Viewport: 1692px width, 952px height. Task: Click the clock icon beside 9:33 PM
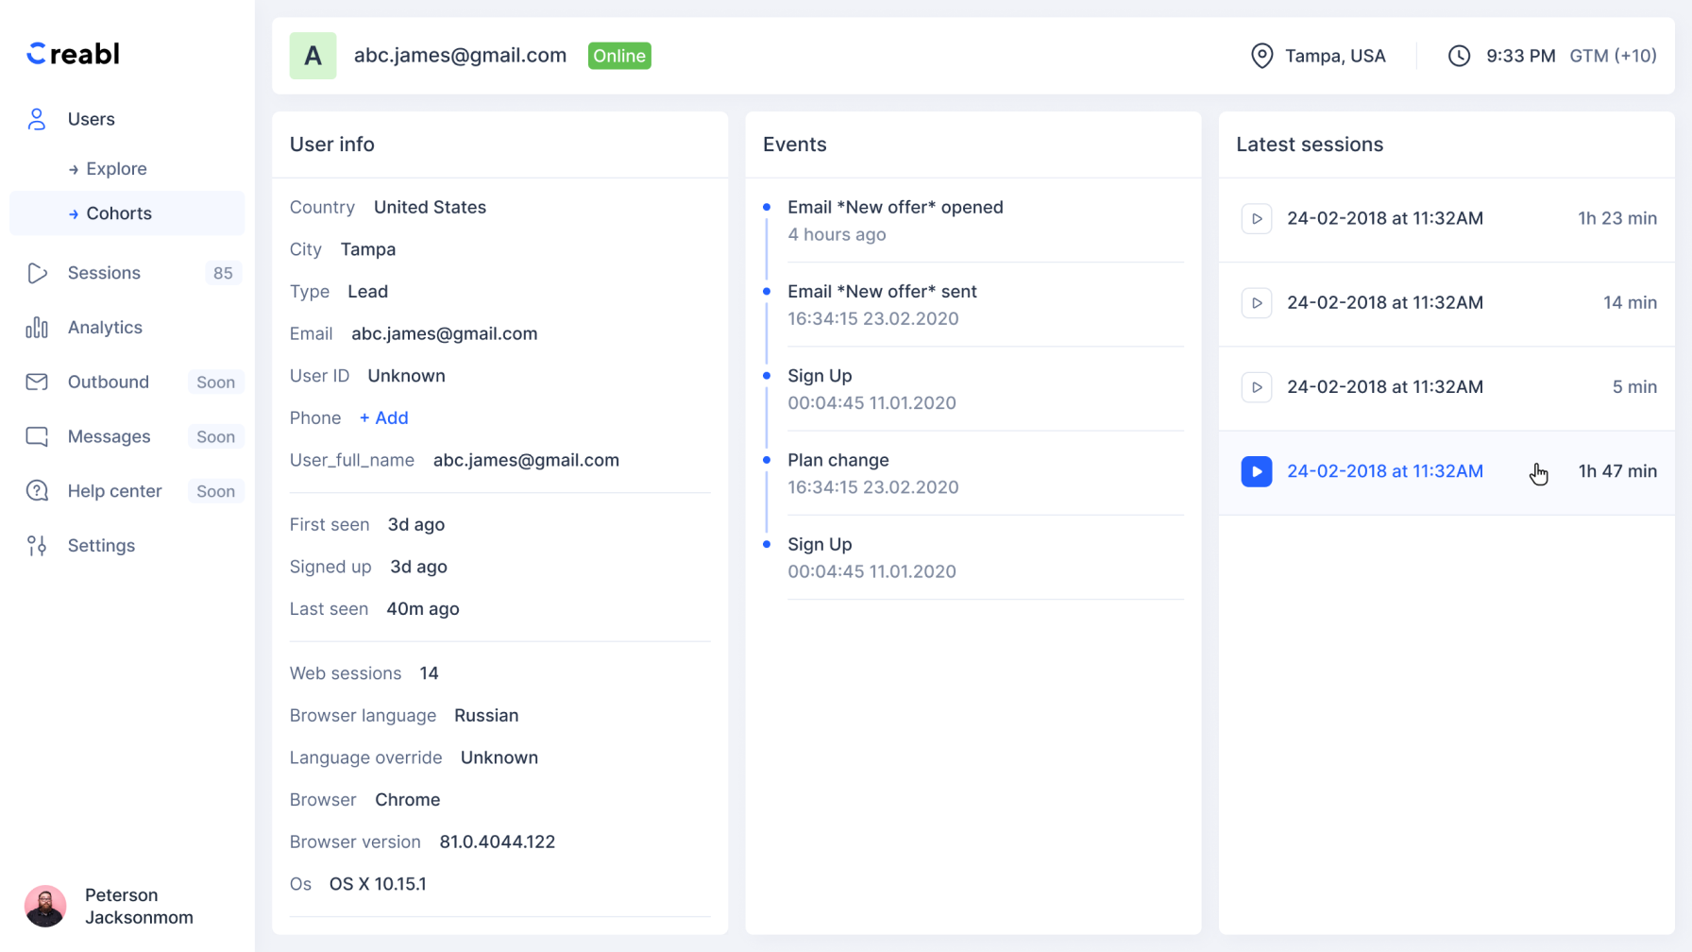pos(1459,56)
